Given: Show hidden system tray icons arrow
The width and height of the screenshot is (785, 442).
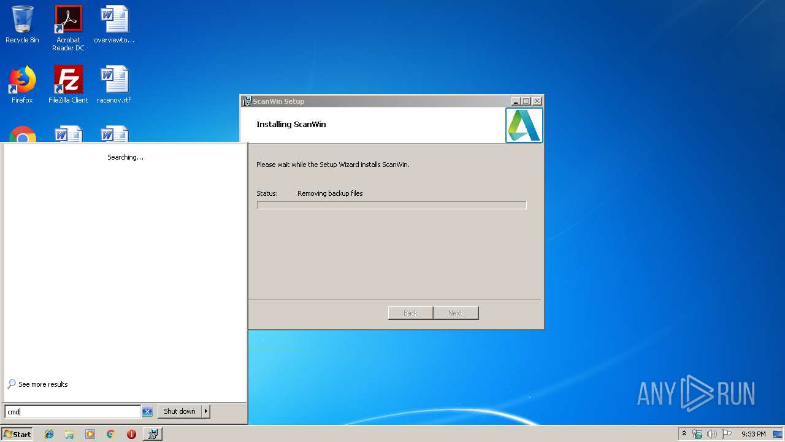Looking at the screenshot, I should tap(684, 434).
